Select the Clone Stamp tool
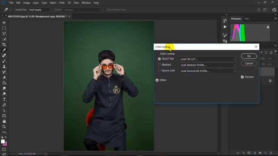The height and width of the screenshot is (156, 278). tap(4, 66)
